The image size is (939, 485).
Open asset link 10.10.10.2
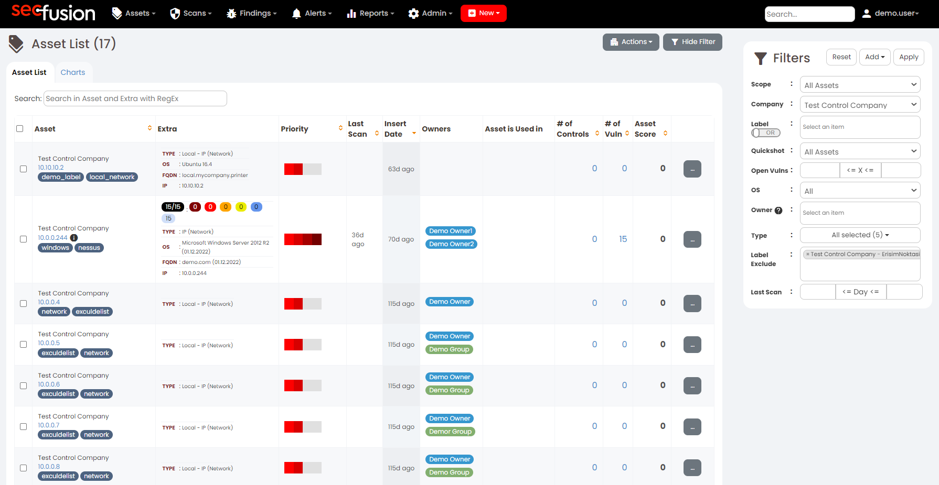click(x=51, y=168)
